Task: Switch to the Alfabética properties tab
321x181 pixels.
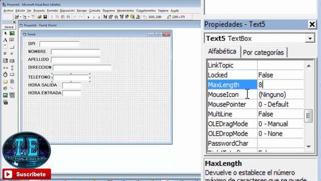Action: (222, 51)
